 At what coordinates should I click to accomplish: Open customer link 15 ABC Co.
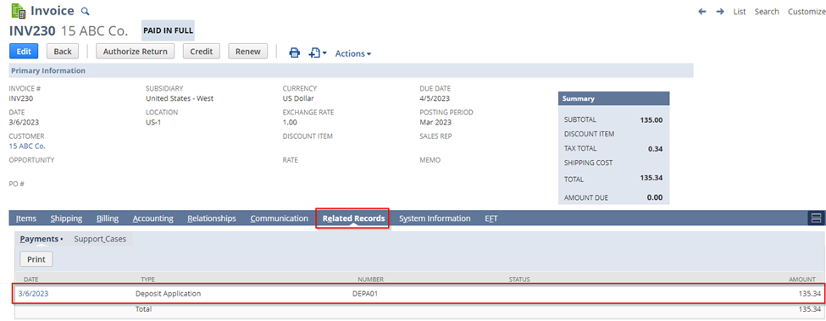(x=27, y=146)
